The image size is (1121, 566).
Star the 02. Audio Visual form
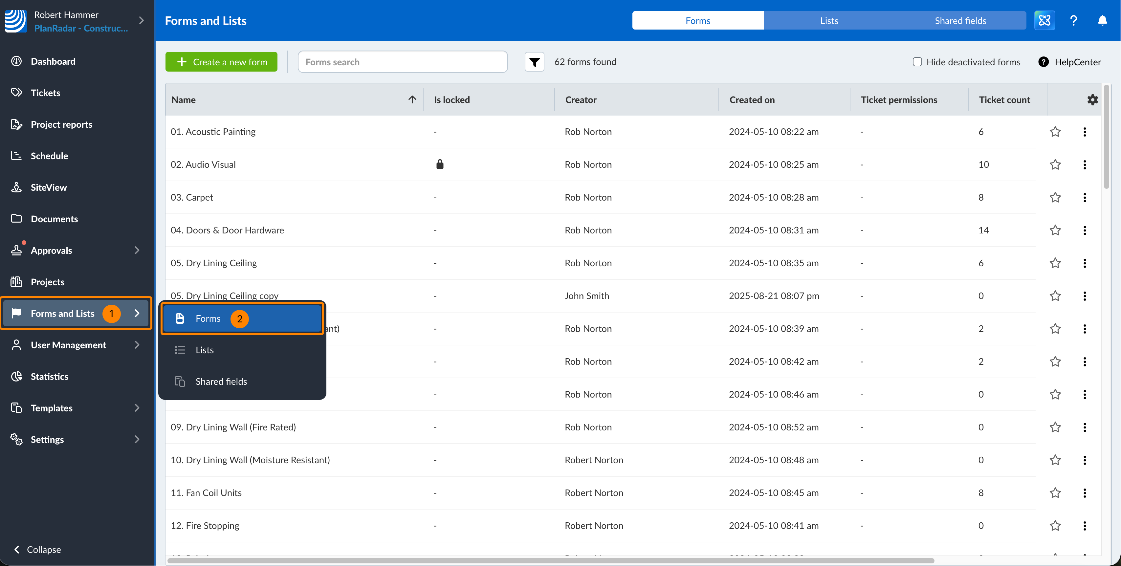pyautogui.click(x=1055, y=164)
